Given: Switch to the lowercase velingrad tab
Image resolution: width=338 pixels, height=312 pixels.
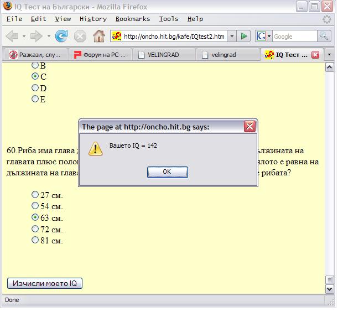Looking at the screenshot, I should [227, 55].
